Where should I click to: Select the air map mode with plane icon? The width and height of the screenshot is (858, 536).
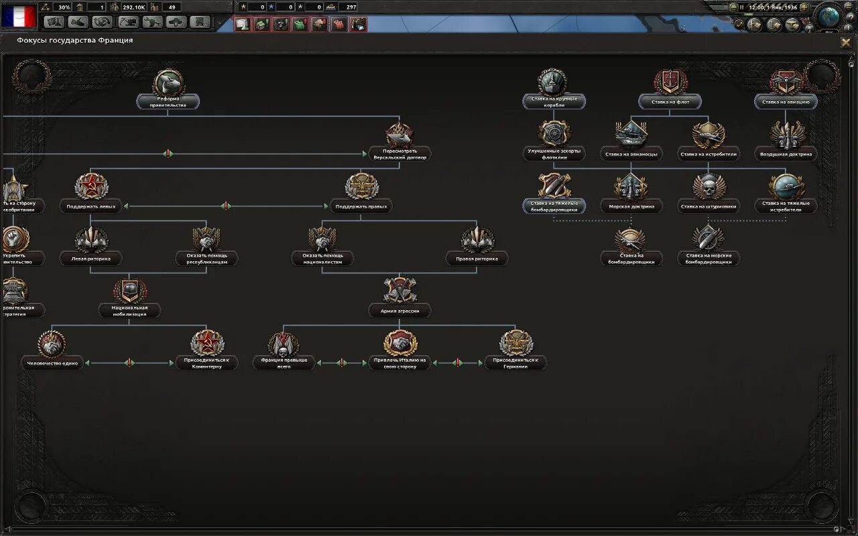click(793, 25)
